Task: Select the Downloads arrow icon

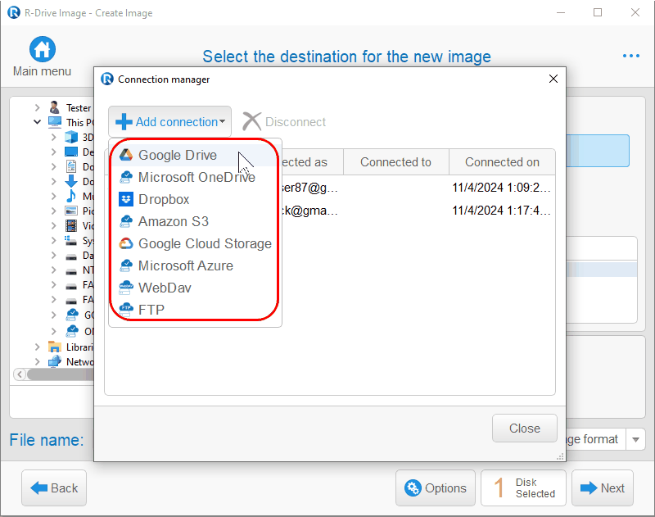Action: (x=71, y=181)
